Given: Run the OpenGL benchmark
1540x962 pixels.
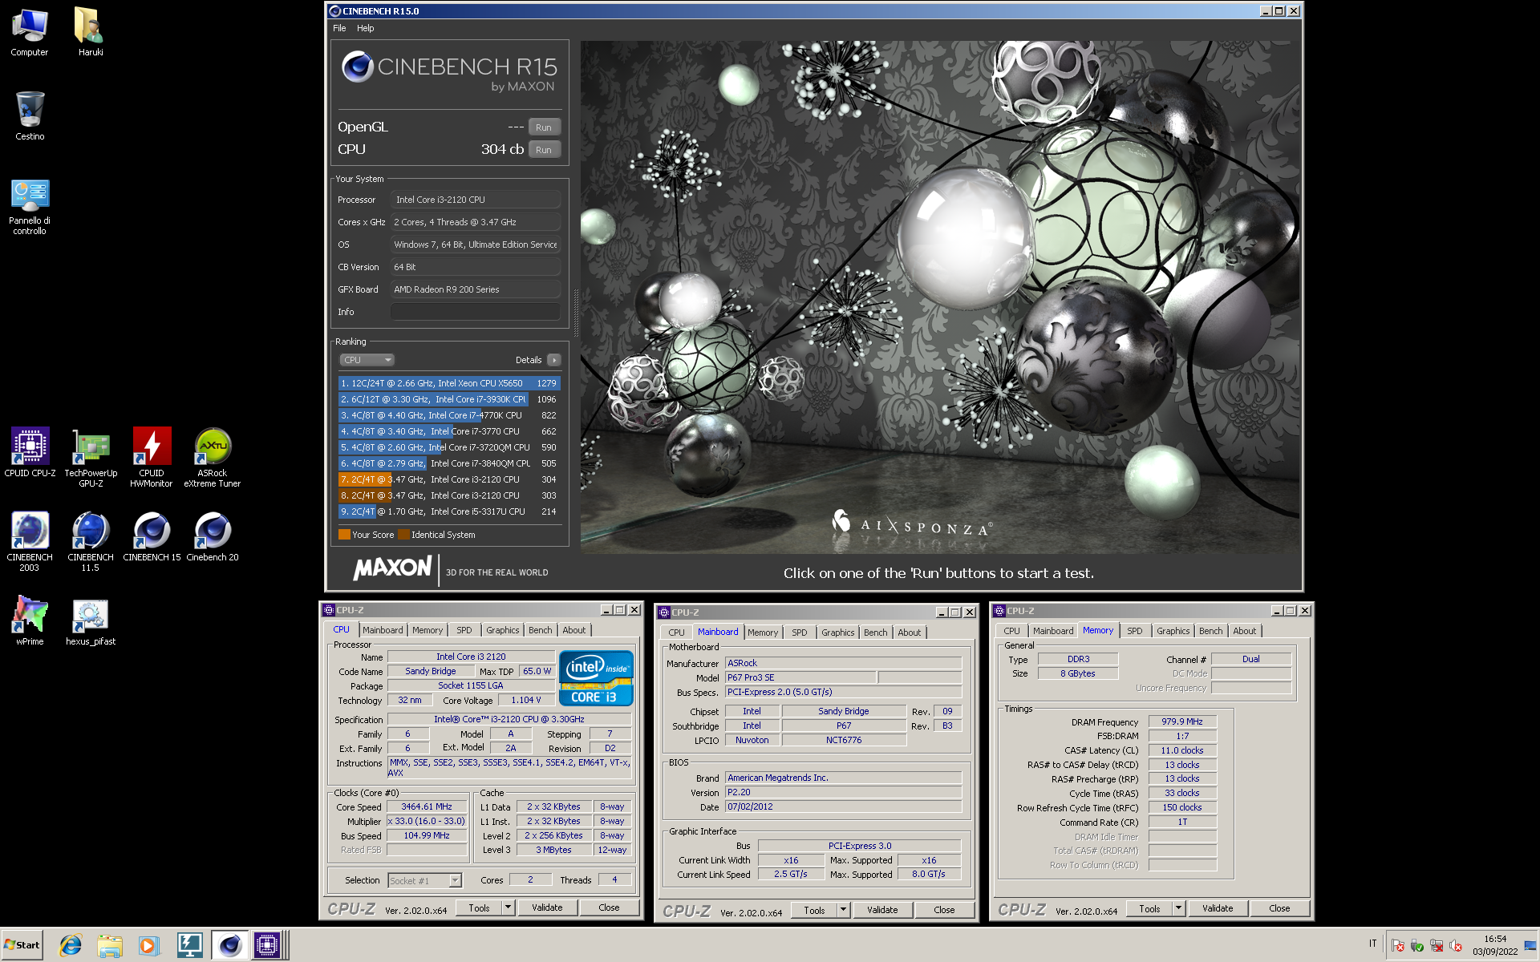Looking at the screenshot, I should 544,127.
